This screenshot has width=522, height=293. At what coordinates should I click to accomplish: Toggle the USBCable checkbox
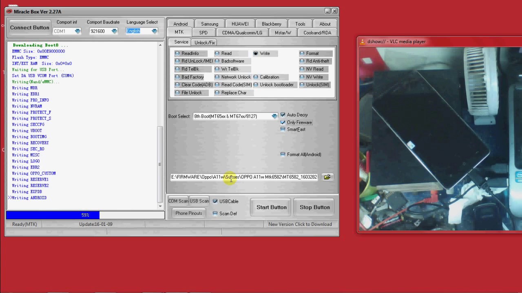pyautogui.click(x=215, y=201)
